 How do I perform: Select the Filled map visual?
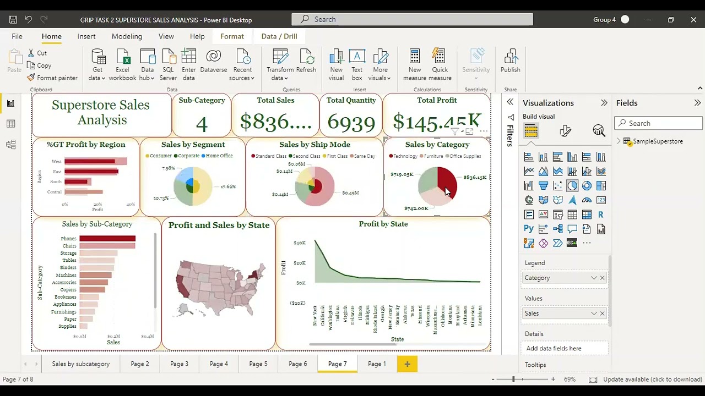coord(543,200)
